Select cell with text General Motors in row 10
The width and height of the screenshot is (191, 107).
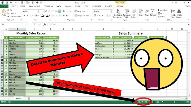17,57
